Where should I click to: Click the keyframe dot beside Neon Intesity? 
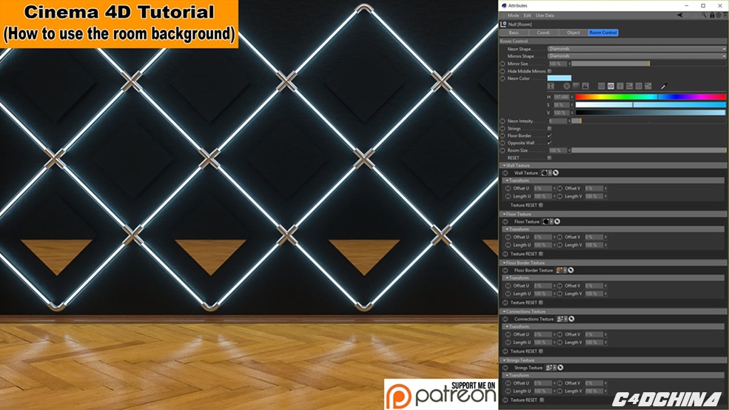[502, 121]
